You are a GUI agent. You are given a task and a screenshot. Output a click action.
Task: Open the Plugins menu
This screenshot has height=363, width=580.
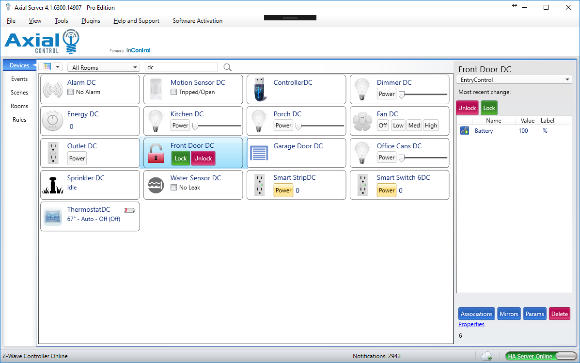91,21
